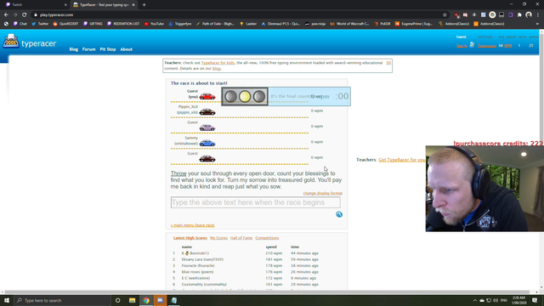
Task: Switch to Competitions tab
Action: (x=267, y=238)
